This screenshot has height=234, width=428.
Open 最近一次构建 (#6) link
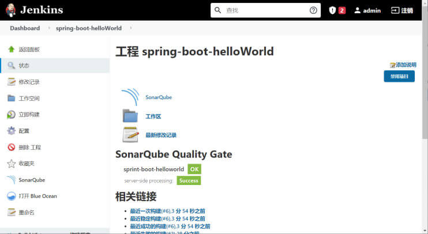pyautogui.click(x=167, y=211)
